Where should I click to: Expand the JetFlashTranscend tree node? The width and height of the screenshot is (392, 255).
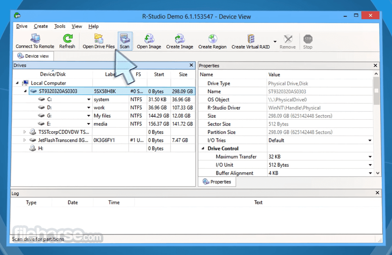pos(25,140)
